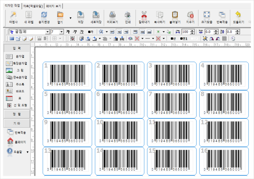Toggle underline text formatting
Screen dimensions: 254x179
coord(82,32)
